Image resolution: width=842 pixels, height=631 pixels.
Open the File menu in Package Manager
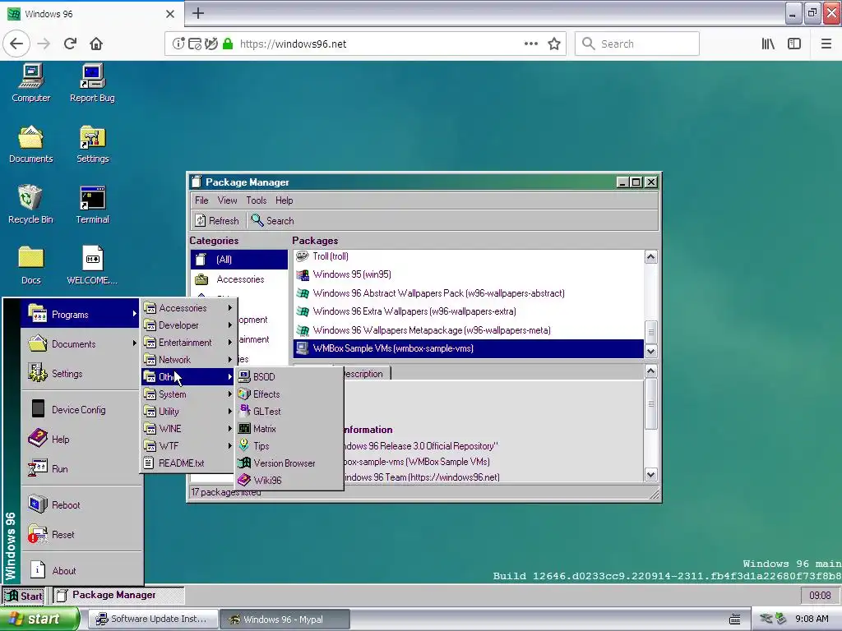click(201, 200)
